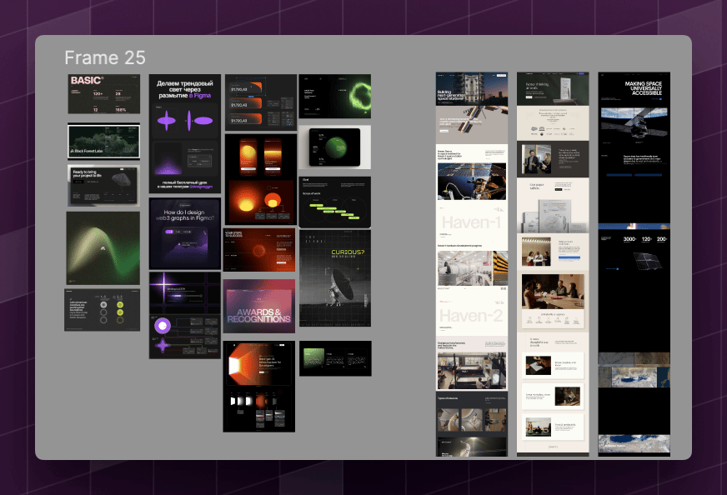The image size is (727, 495).
Task: Select the Haven space station page screenshot
Action: pos(472,264)
